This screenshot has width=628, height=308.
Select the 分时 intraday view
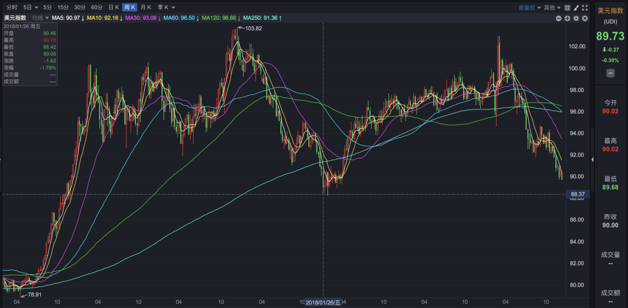click(12, 8)
